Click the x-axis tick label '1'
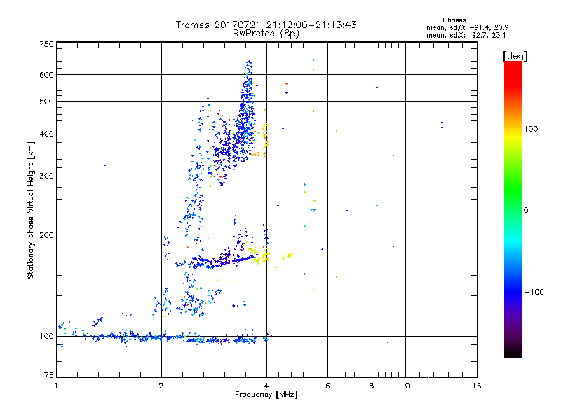Screen dimensions: 561x420 [56, 386]
